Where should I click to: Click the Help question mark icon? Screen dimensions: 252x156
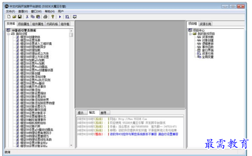[52, 17]
